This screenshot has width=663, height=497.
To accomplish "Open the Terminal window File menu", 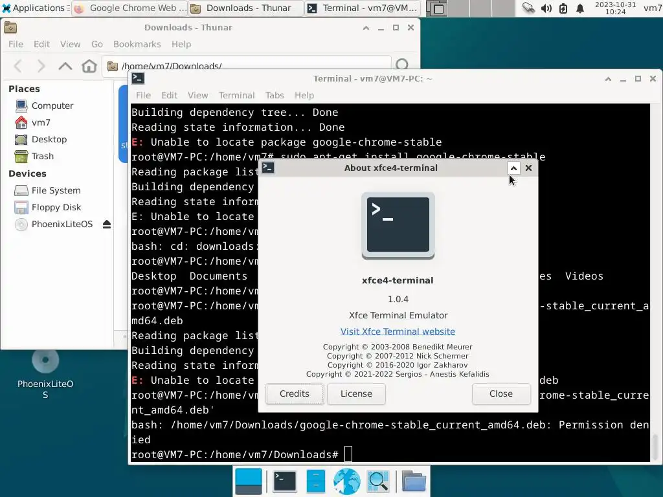I will point(143,95).
